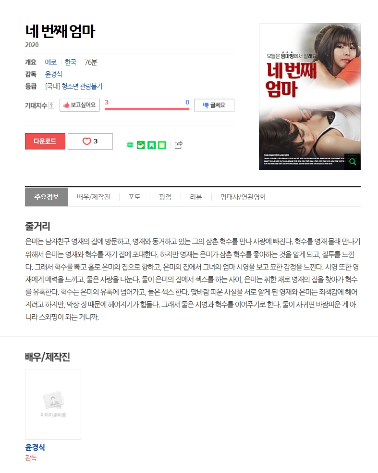Click the magnifier icon on the poster
Screen dimensions: 378x473
point(353,162)
